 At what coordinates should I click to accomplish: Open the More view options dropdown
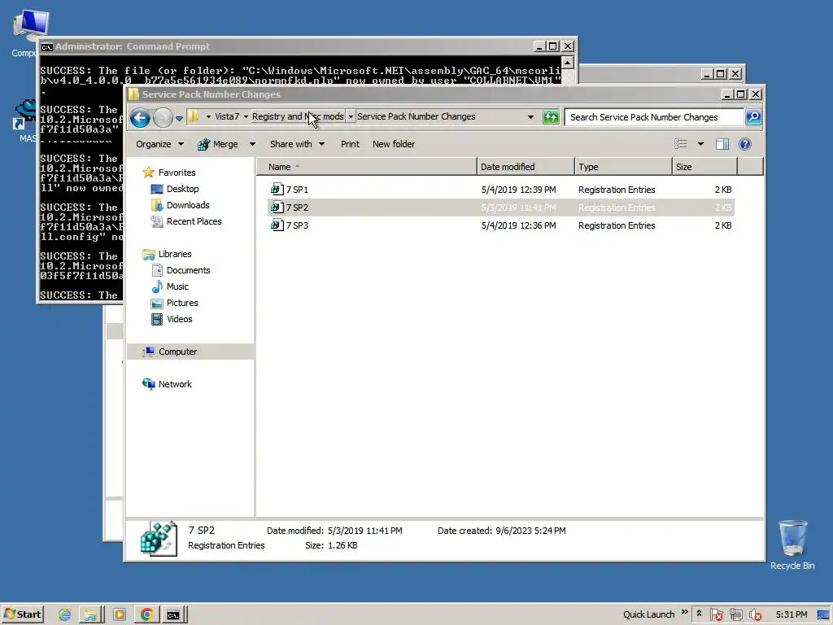[x=700, y=144]
